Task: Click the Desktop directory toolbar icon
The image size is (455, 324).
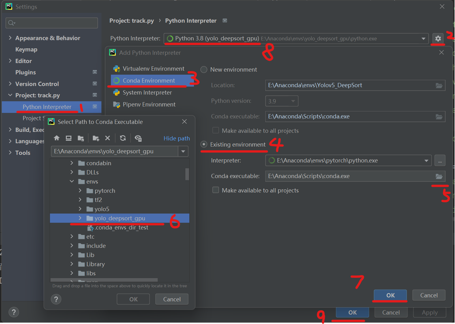Action: point(69,138)
